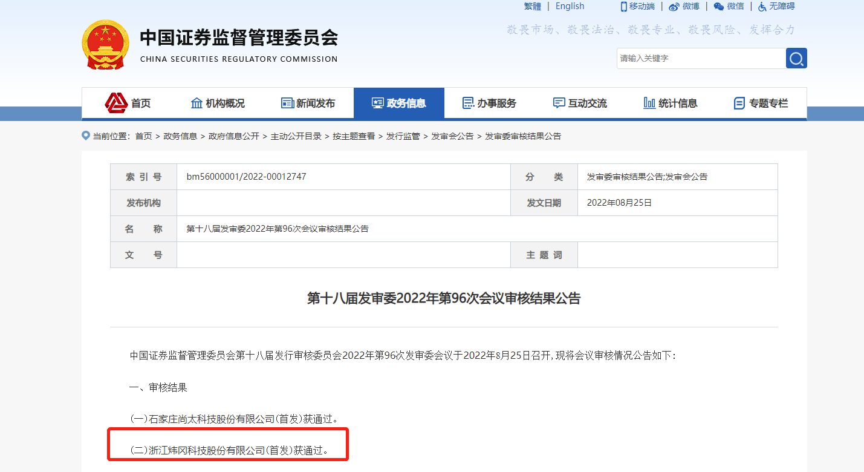Image resolution: width=864 pixels, height=472 pixels.
Task: Click the Weibo icon in top bar
Action: tap(674, 6)
